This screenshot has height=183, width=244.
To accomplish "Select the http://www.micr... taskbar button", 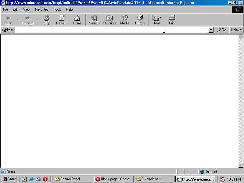I will tap(195, 179).
